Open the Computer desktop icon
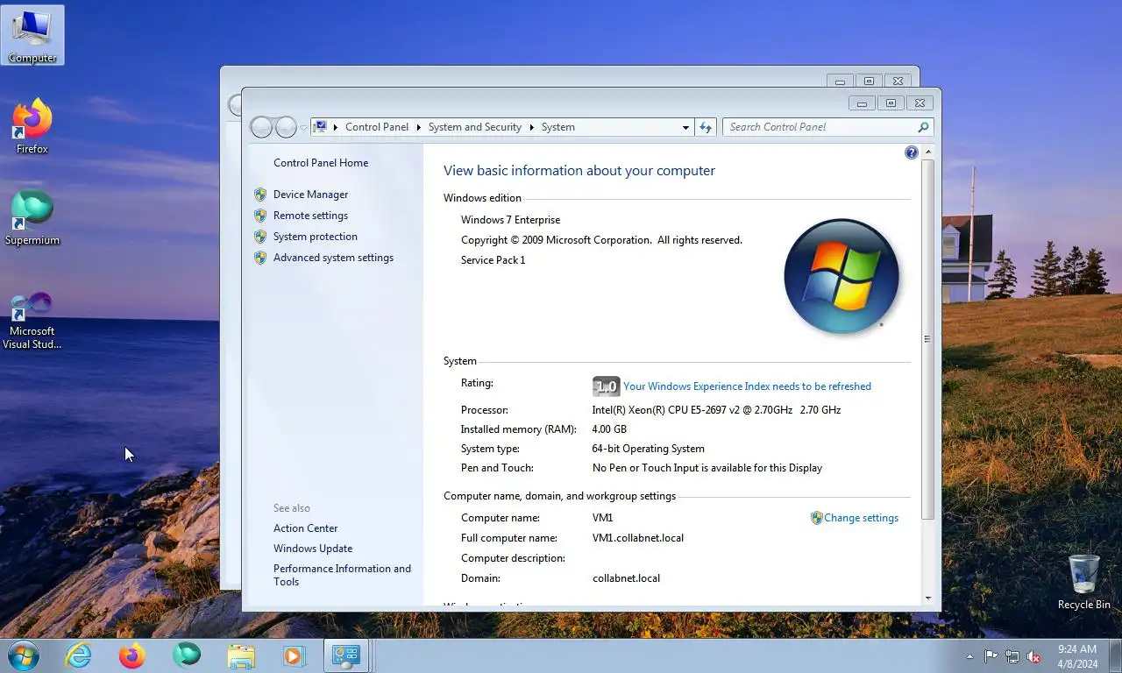The width and height of the screenshot is (1122, 673). coord(32,35)
